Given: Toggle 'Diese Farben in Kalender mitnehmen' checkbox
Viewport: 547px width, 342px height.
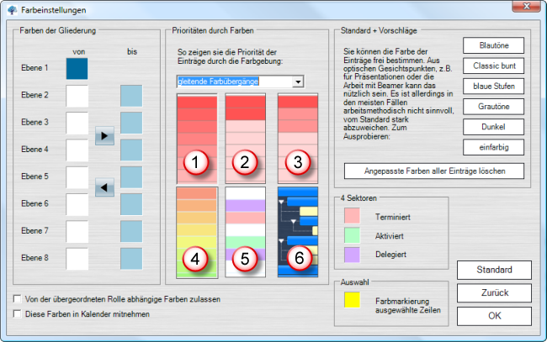Looking at the screenshot, I should point(19,314).
